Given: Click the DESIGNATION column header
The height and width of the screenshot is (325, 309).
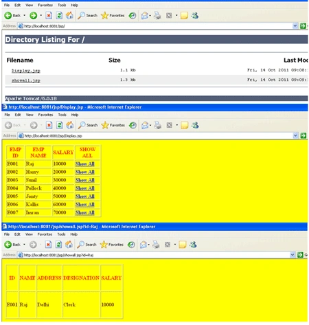Looking at the screenshot, I should click(x=81, y=278).
